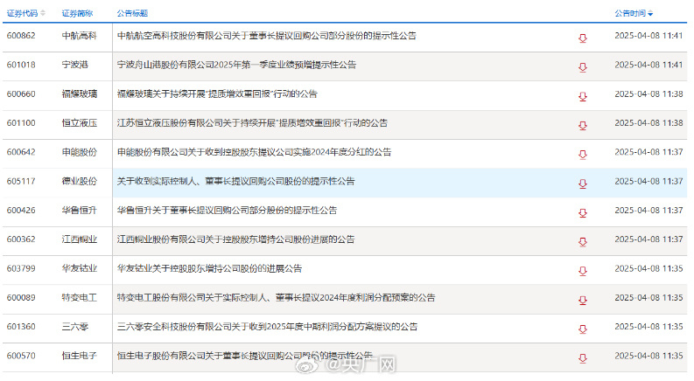Click stock code 600660
Viewport: 694px width, 381px height.
click(21, 94)
